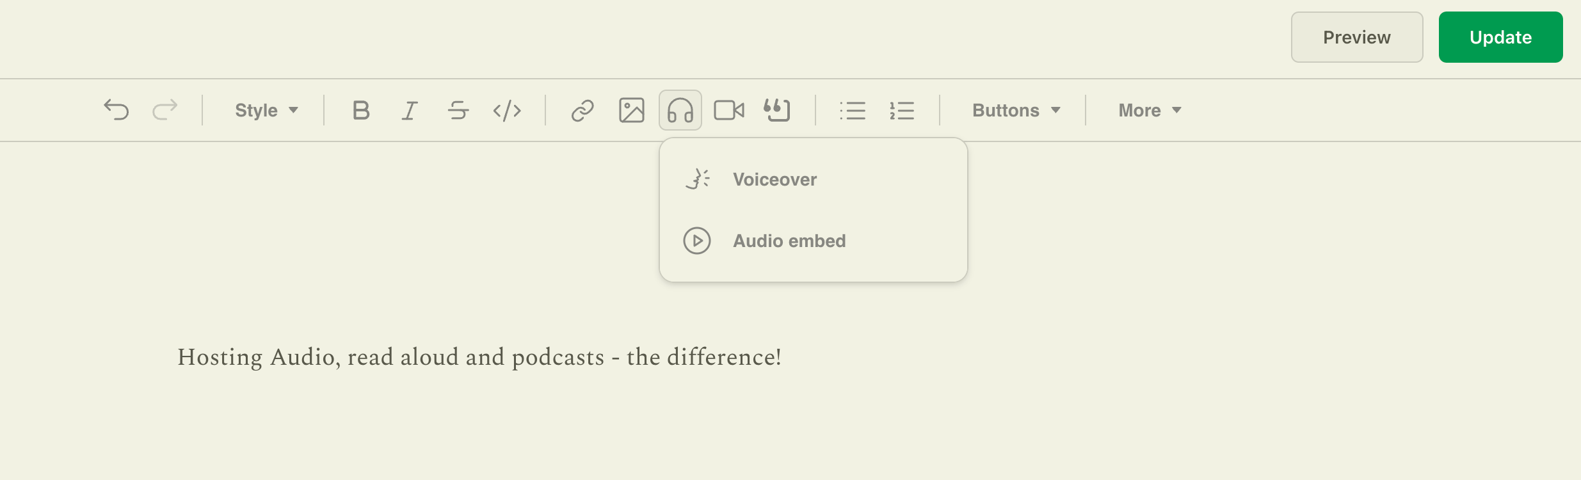Toggle bold formatting

[x=361, y=110]
